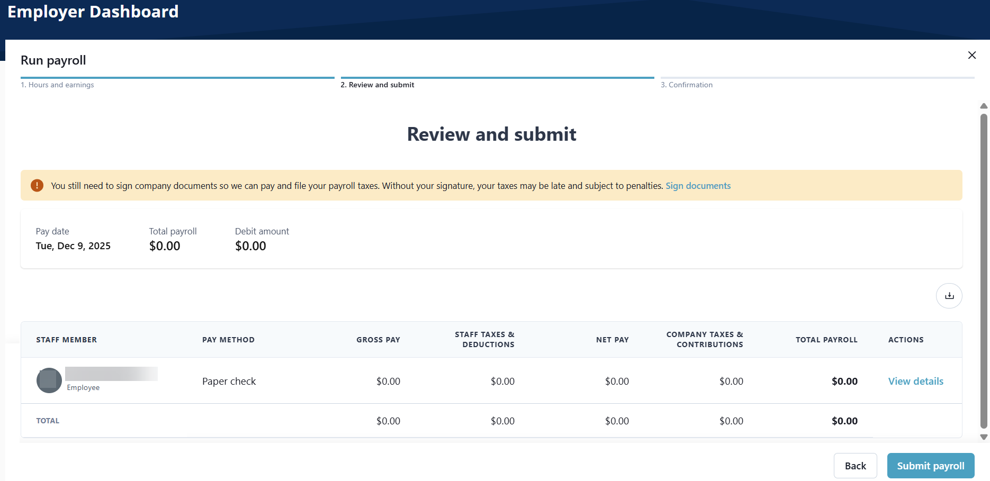The image size is (990, 481).
Task: Click the orange warning alert icon
Action: (37, 186)
